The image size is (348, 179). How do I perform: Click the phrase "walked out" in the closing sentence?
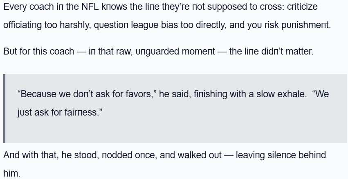pyautogui.click(x=198, y=155)
